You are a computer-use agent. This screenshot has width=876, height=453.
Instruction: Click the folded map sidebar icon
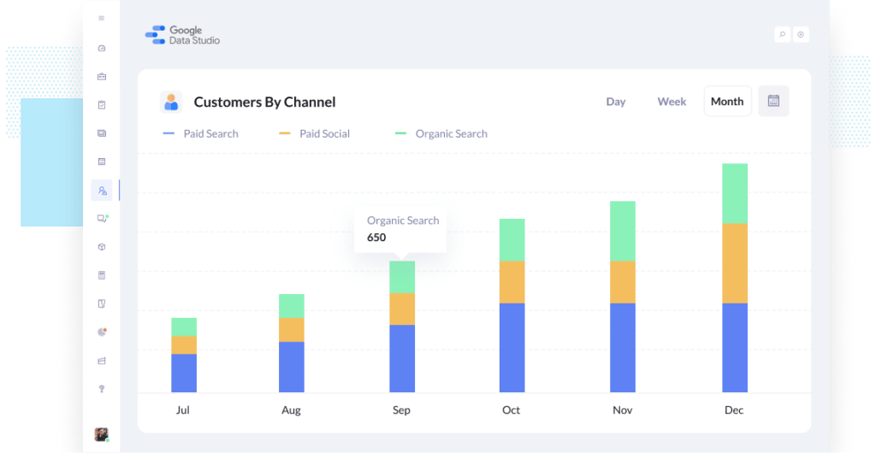pyautogui.click(x=102, y=303)
